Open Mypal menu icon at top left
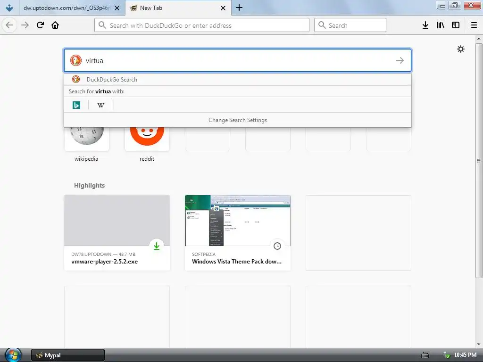The image size is (483, 362). [9, 8]
